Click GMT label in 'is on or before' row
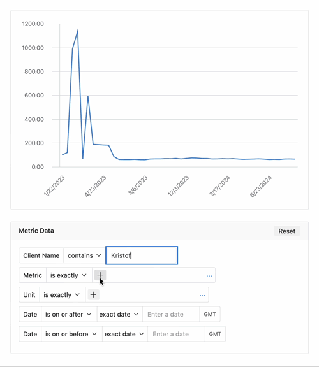Screen dimensions: 319x367 215,334
